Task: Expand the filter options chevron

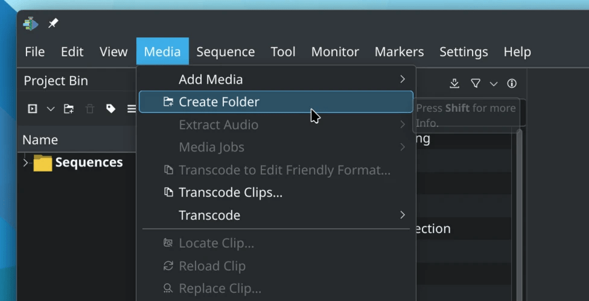Action: click(x=494, y=84)
